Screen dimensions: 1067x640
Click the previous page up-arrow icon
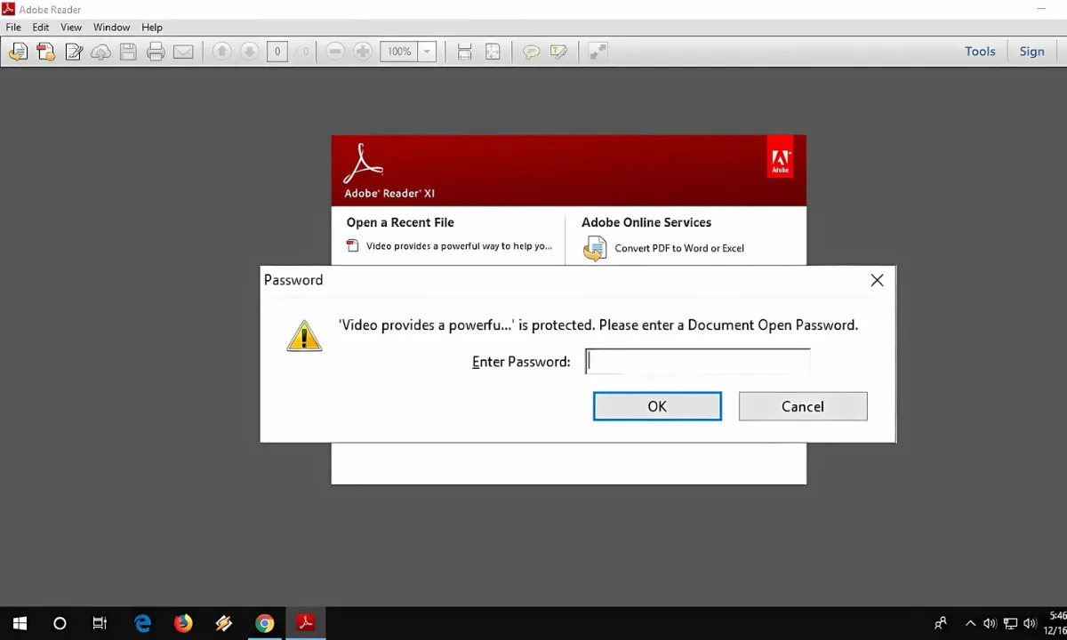(222, 52)
